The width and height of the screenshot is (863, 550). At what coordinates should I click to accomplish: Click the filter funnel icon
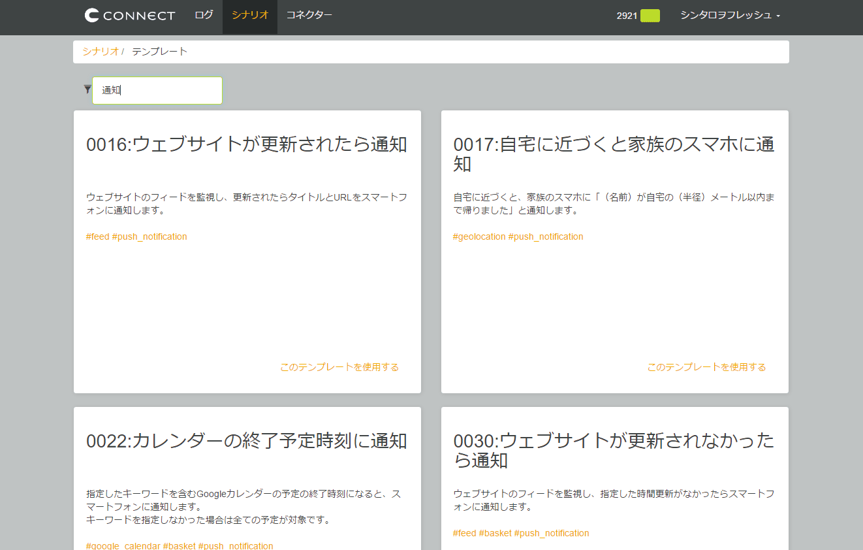coord(87,89)
